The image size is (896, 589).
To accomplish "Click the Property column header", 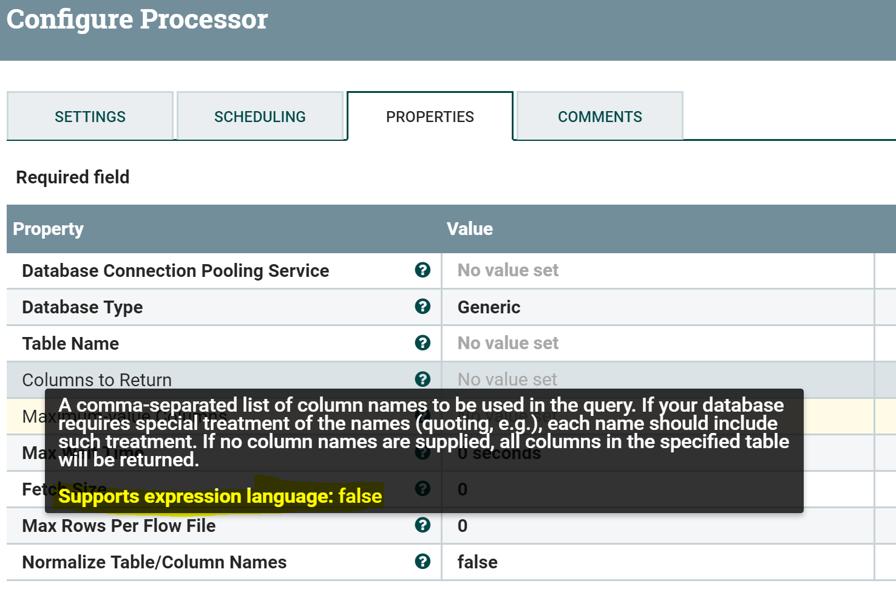I will point(49,229).
